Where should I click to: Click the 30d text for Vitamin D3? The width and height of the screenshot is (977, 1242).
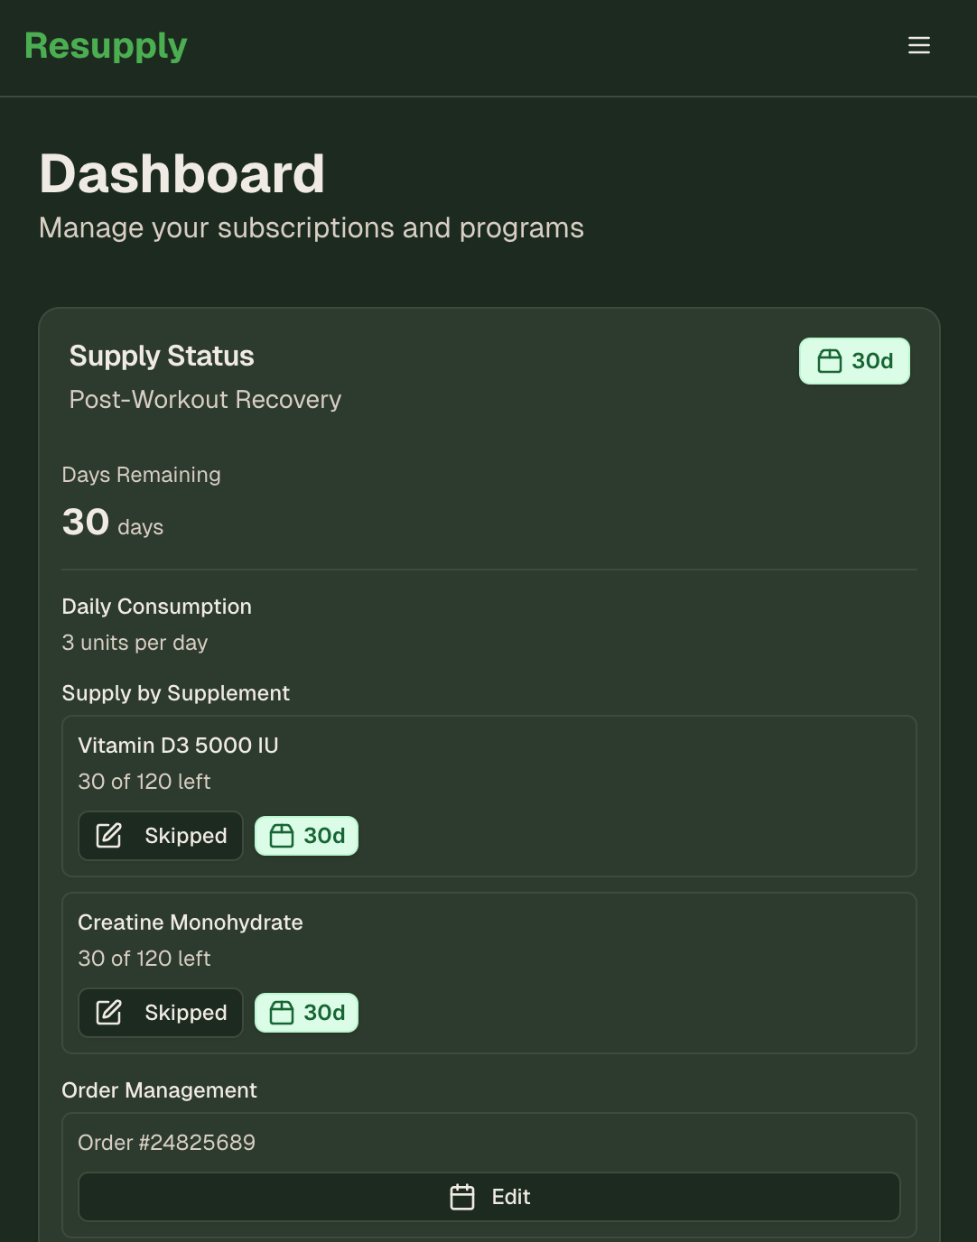coord(324,836)
